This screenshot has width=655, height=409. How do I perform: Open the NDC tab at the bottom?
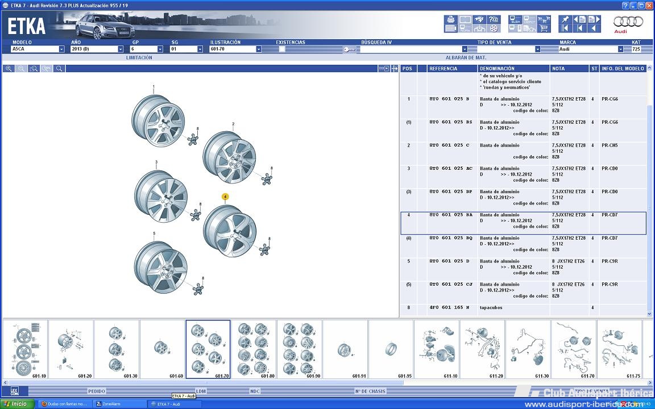pyautogui.click(x=255, y=391)
